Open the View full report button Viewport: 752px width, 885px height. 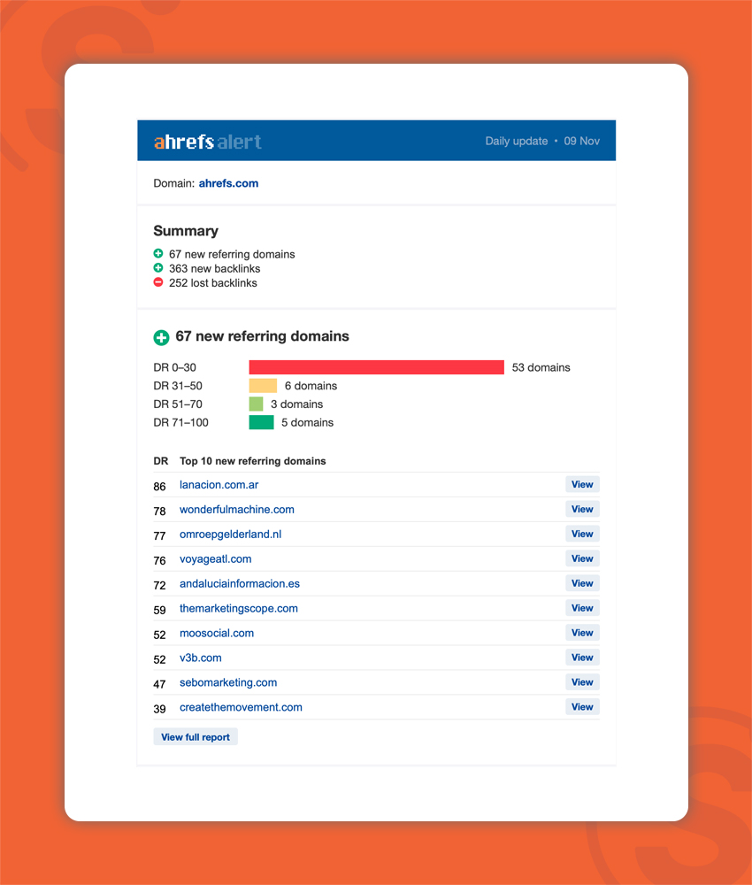click(x=196, y=737)
